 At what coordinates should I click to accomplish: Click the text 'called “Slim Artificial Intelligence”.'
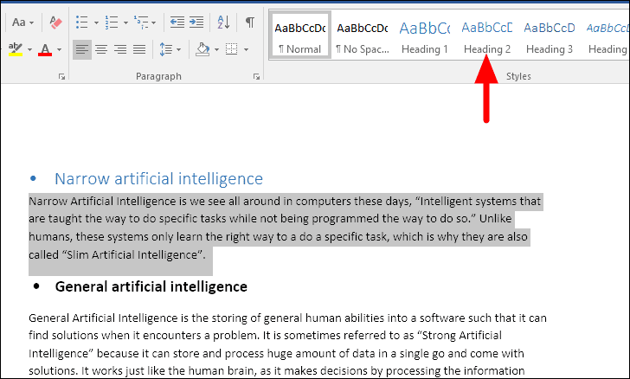(117, 254)
